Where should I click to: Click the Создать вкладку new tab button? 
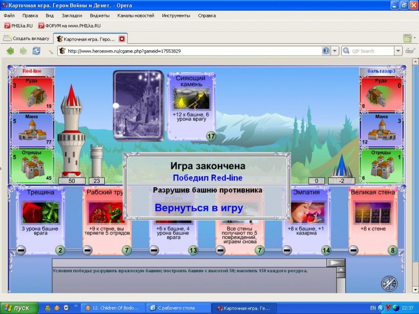(26, 39)
